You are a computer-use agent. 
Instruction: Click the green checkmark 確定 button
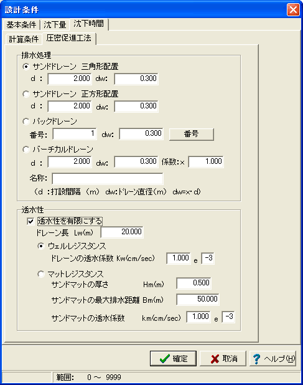[173, 358]
